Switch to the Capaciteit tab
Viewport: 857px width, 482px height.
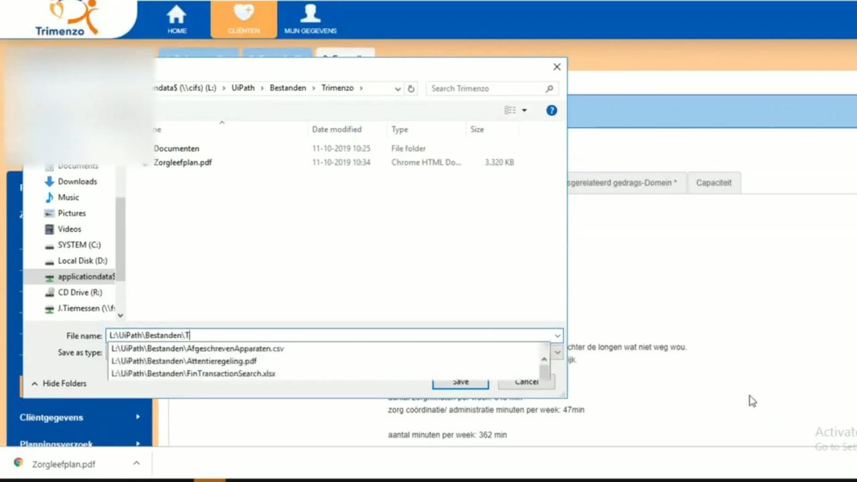(714, 183)
